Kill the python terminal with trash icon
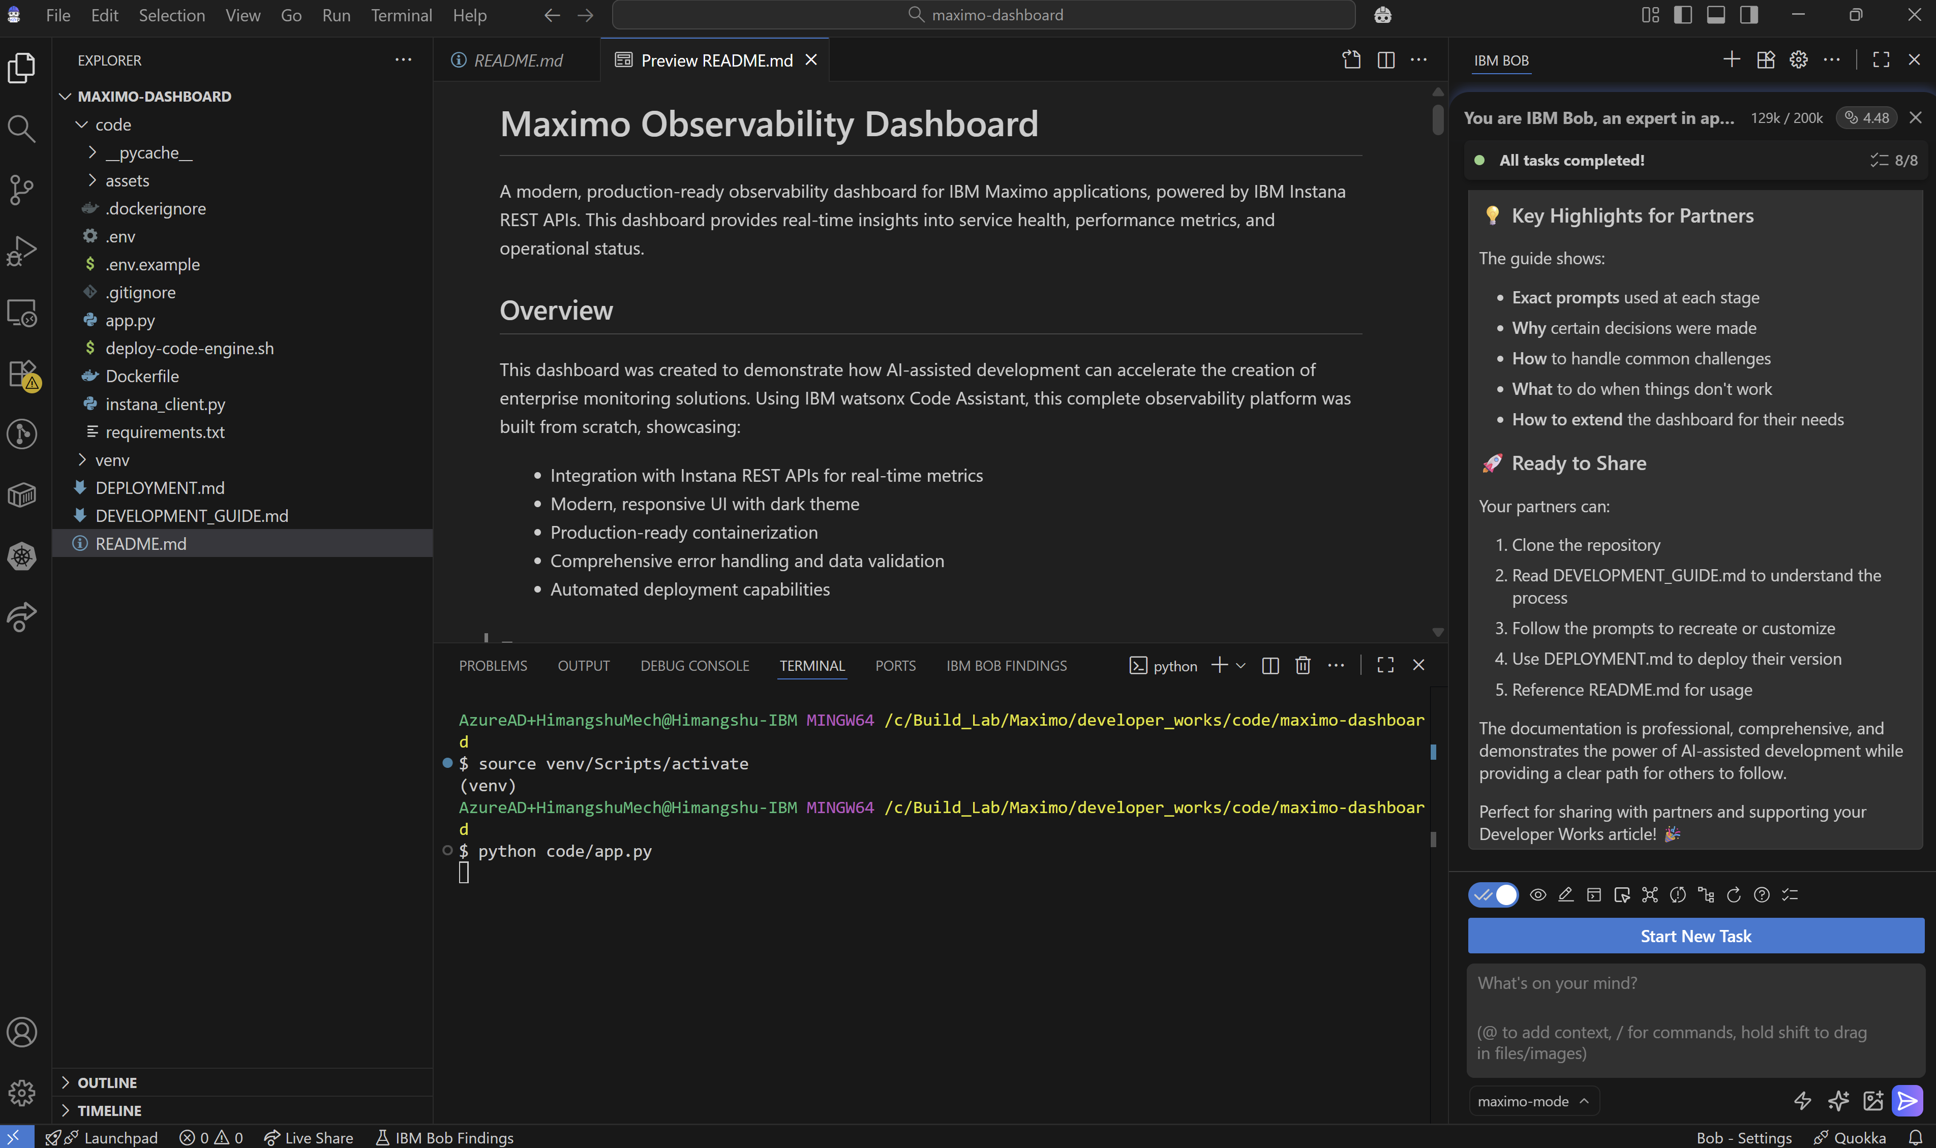 [x=1303, y=665]
